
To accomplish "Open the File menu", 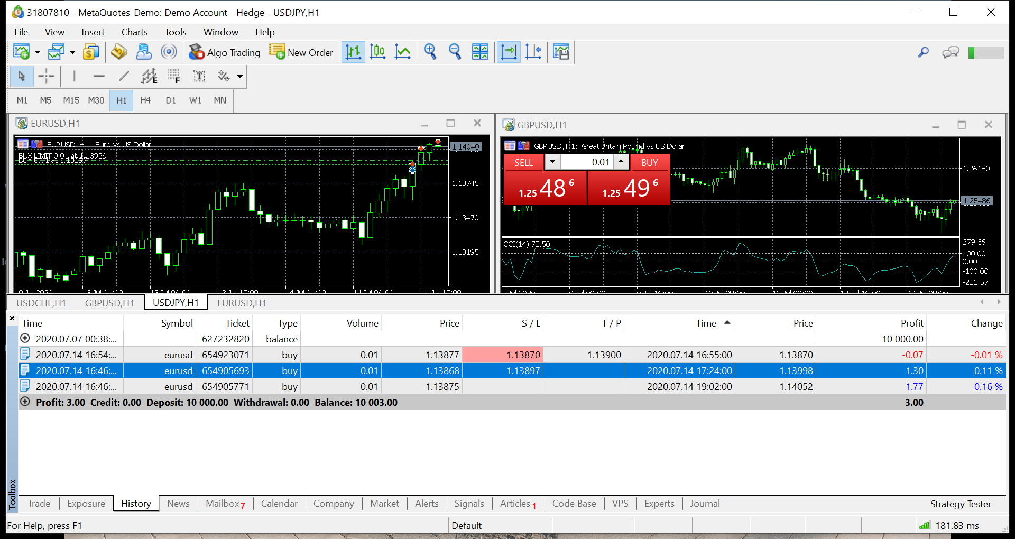I will [x=21, y=32].
